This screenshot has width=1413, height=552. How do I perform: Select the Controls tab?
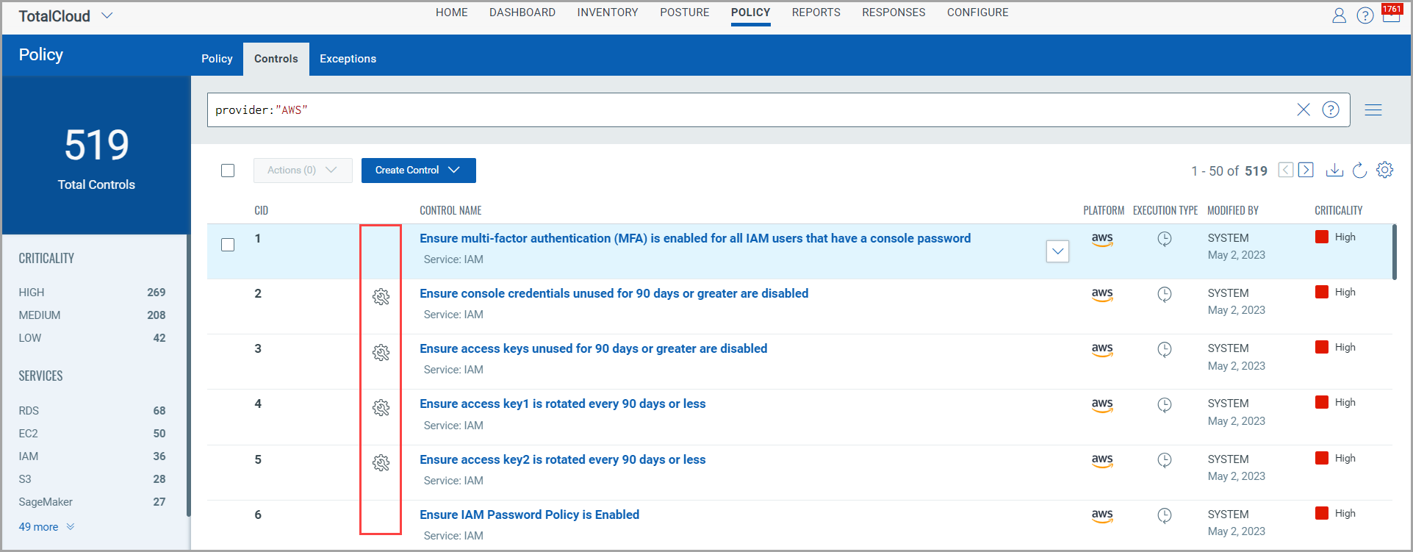pyautogui.click(x=276, y=59)
